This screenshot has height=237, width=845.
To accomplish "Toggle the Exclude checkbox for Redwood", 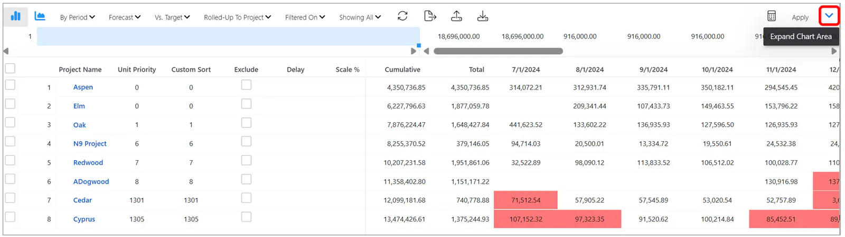I will [x=246, y=161].
